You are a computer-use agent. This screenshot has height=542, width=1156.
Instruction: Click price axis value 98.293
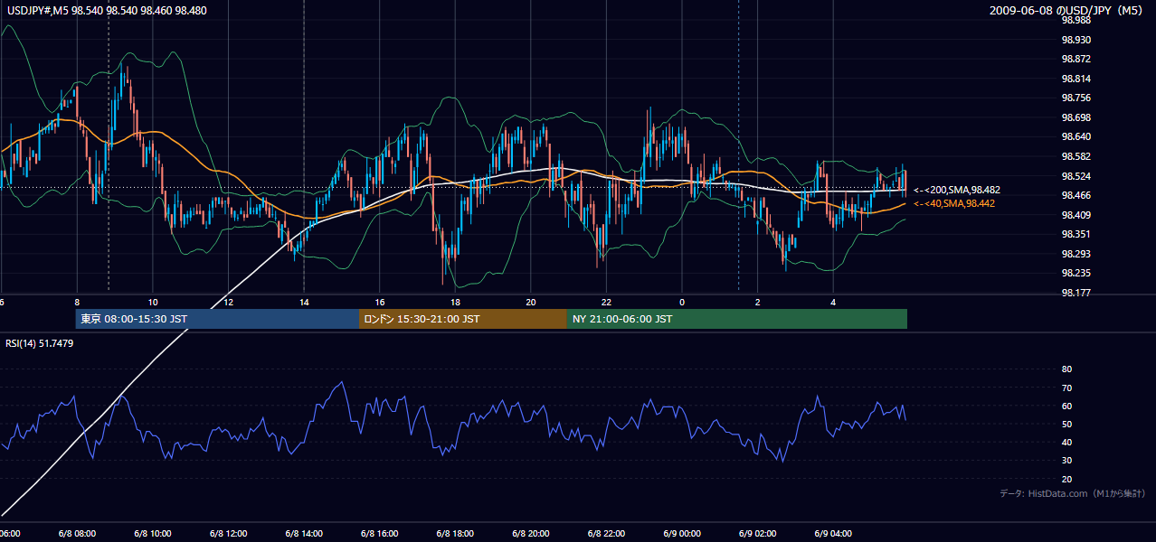(1076, 254)
